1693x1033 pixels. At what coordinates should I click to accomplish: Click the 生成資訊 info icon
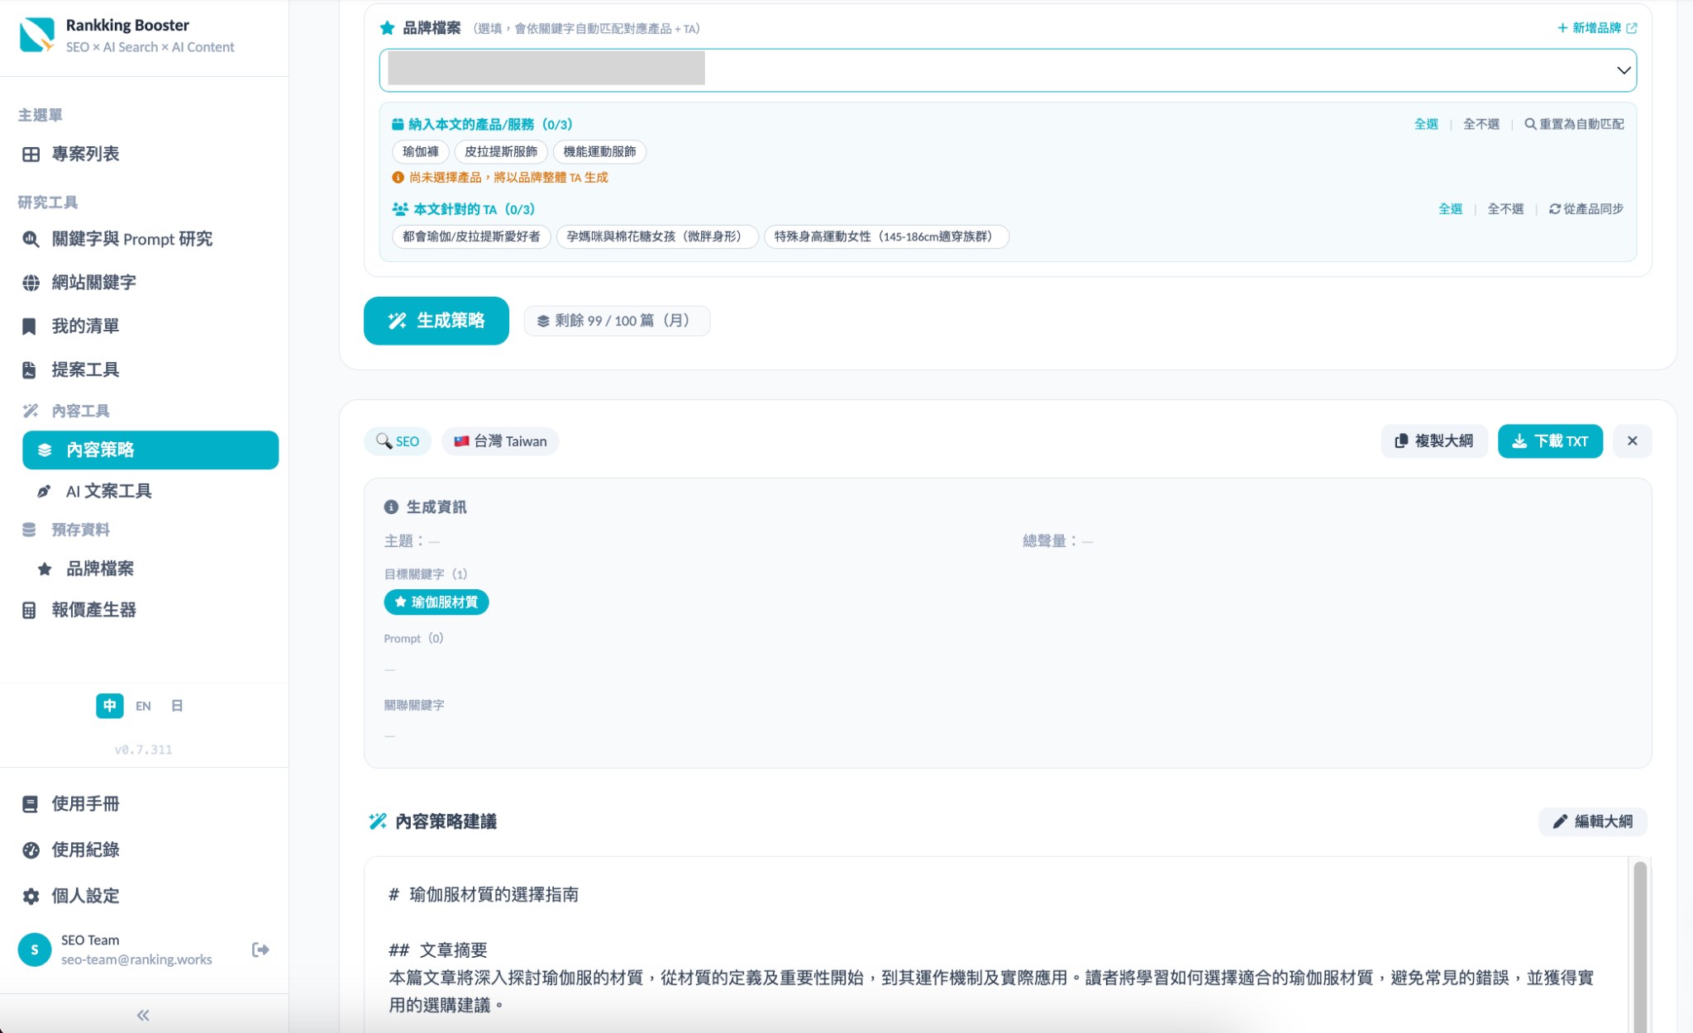[x=391, y=507]
